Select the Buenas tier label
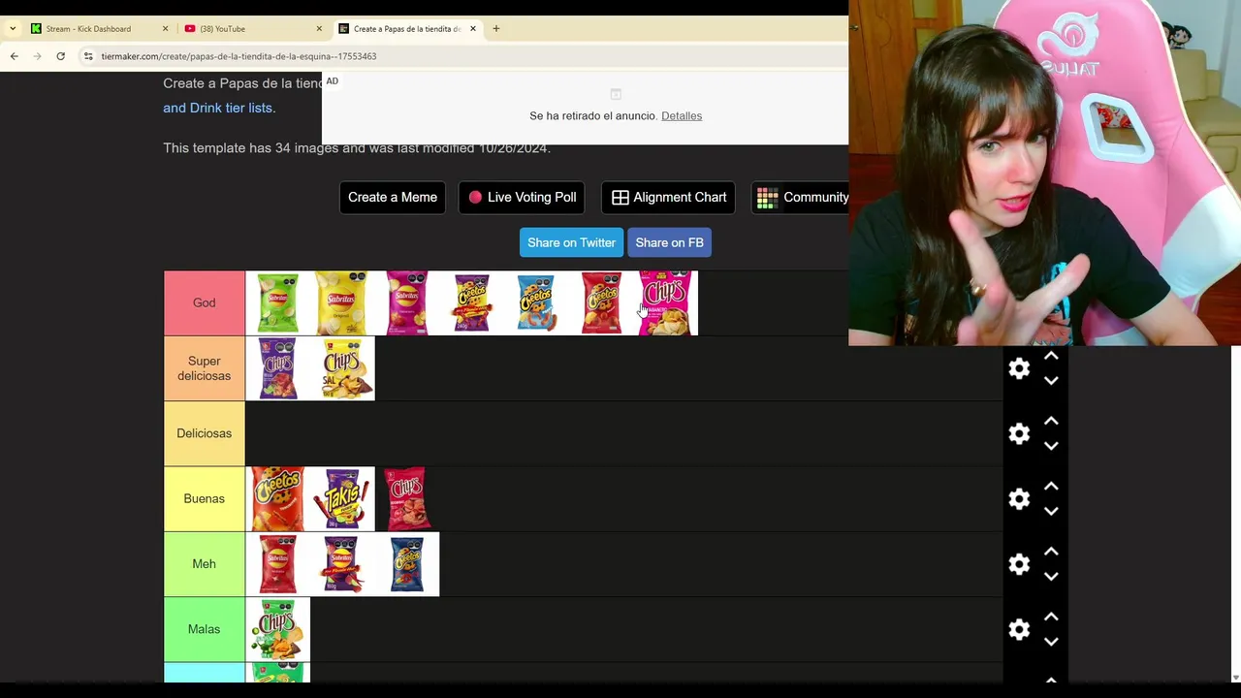The height and width of the screenshot is (698, 1241). tap(204, 498)
